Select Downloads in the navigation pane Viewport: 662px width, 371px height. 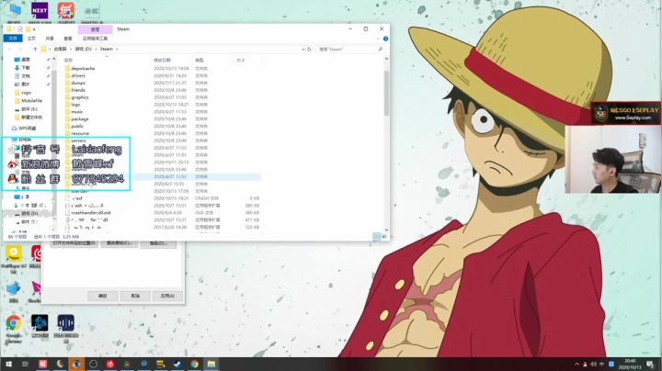(x=26, y=67)
